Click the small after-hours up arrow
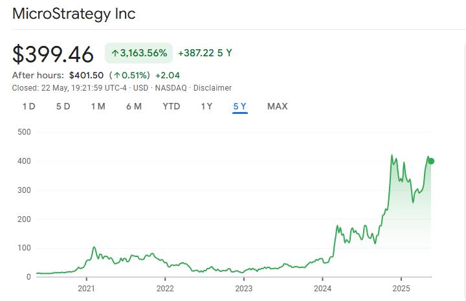 [x=116, y=75]
